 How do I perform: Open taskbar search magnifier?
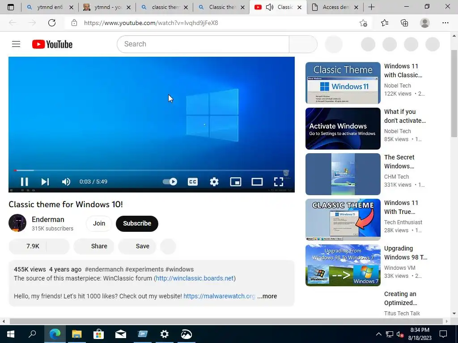click(x=32, y=334)
